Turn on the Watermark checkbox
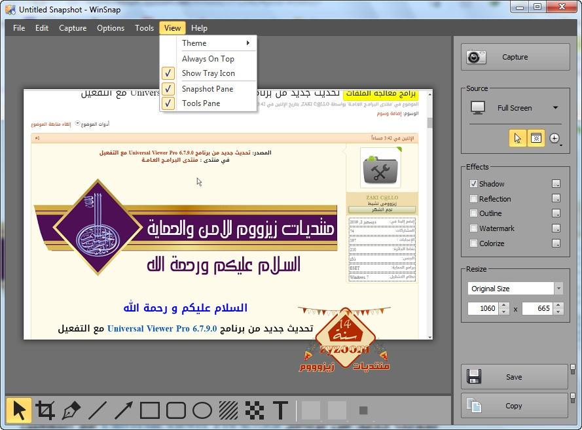582x430 pixels. (473, 228)
